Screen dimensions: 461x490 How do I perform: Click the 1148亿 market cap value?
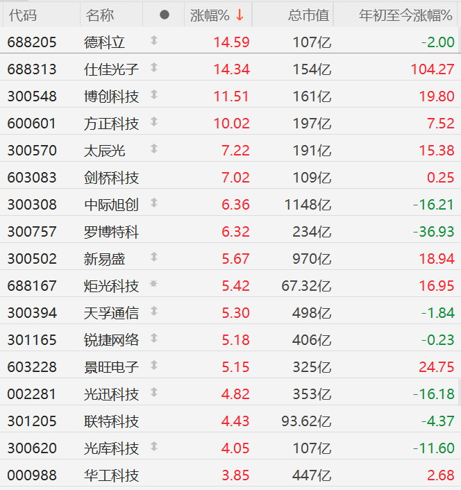coord(308,205)
